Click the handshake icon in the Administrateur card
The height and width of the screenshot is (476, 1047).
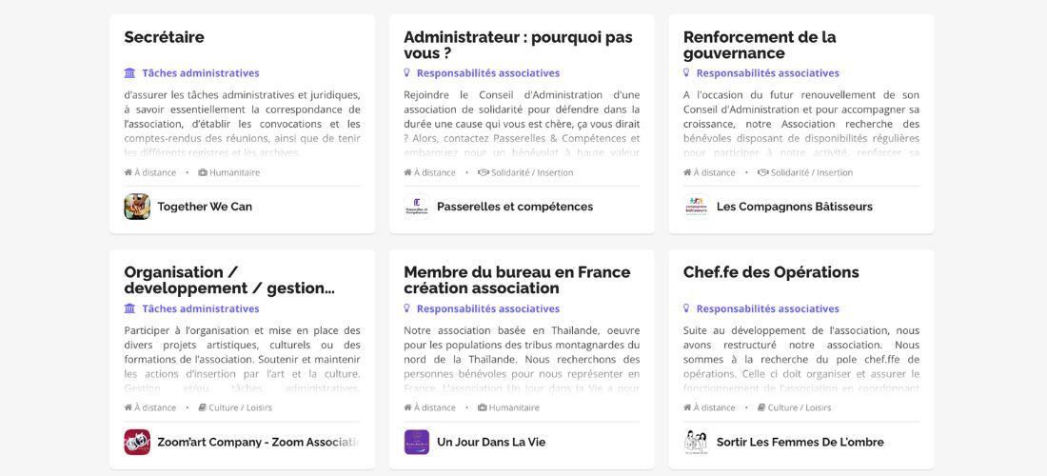point(483,172)
